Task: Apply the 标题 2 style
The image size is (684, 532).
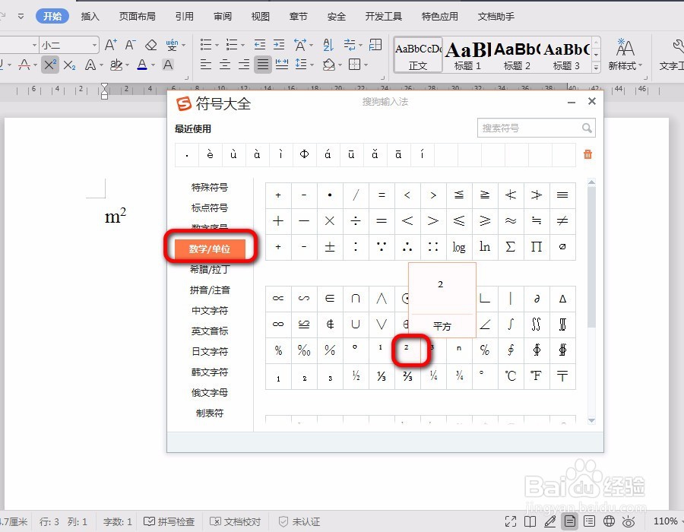Action: pyautogui.click(x=517, y=55)
